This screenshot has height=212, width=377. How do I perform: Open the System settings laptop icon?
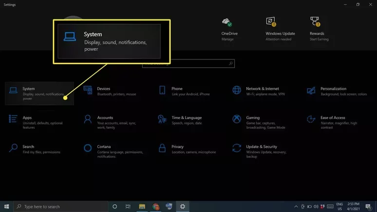click(x=13, y=90)
